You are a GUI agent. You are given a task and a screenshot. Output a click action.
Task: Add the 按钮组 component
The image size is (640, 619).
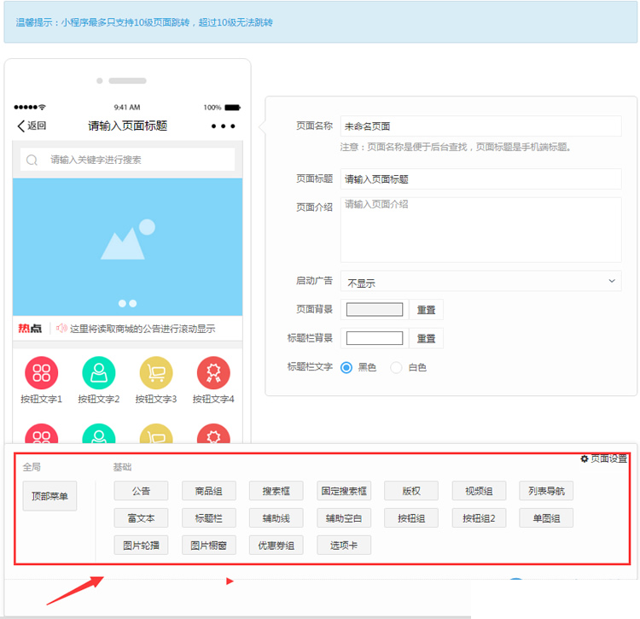click(411, 518)
